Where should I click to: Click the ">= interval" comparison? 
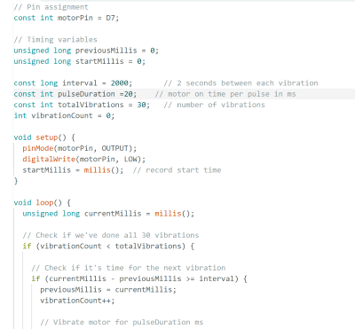210,278
